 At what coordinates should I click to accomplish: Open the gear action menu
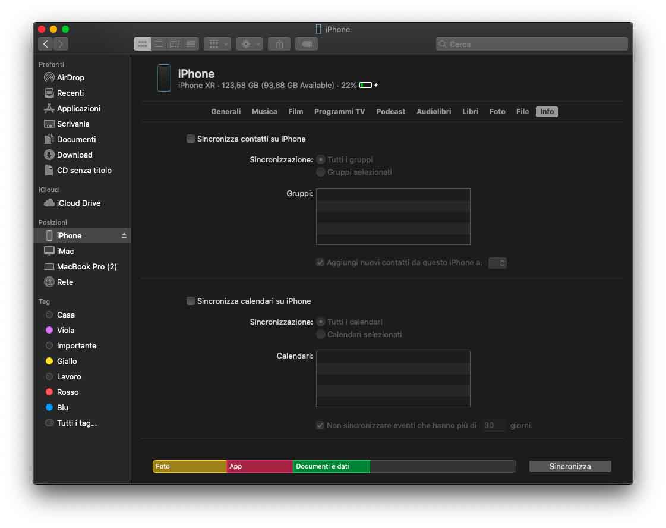coord(250,44)
